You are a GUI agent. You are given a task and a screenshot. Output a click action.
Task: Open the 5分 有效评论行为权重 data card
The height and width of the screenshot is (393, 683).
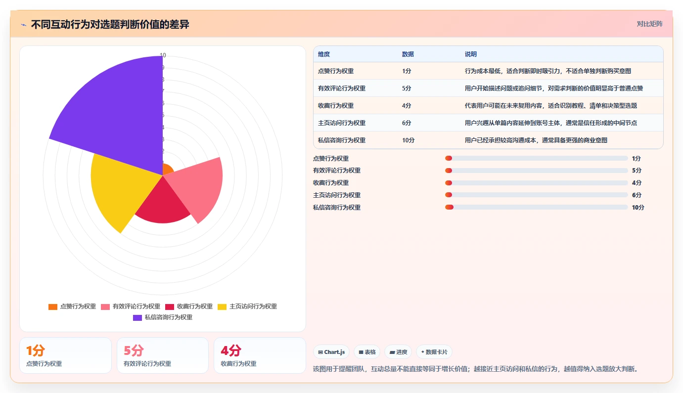point(162,355)
